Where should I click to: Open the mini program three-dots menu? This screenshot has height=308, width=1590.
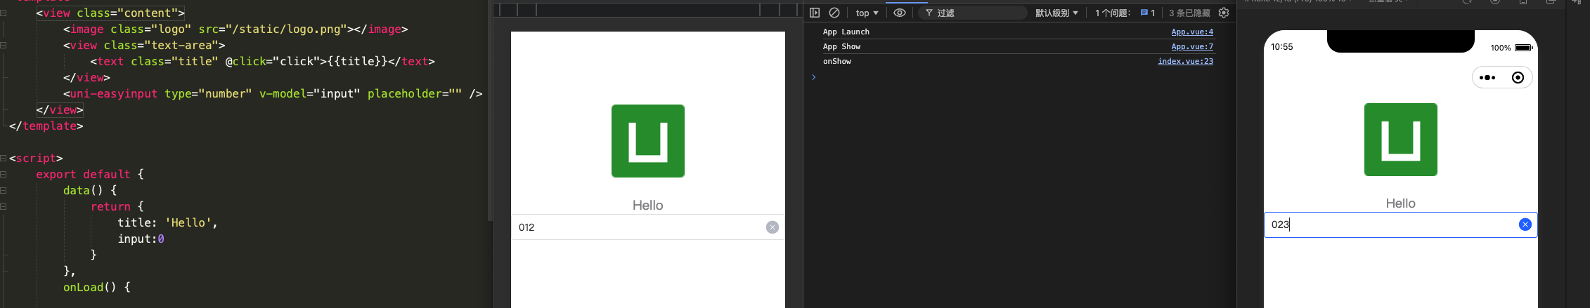coord(1487,78)
